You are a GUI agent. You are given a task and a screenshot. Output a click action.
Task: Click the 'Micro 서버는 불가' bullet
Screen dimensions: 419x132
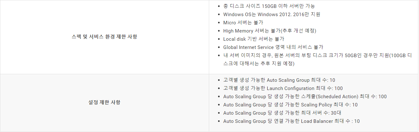click(243, 22)
